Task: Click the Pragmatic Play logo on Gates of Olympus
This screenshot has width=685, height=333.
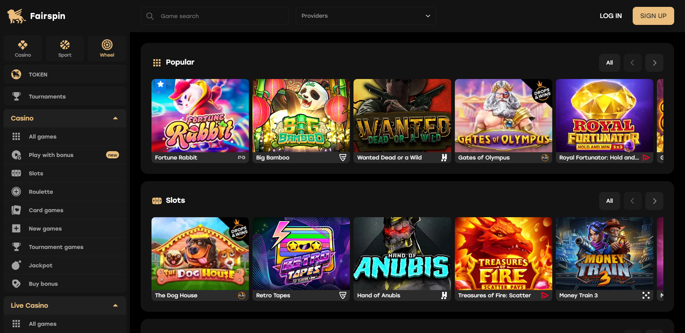Action: coord(545,158)
